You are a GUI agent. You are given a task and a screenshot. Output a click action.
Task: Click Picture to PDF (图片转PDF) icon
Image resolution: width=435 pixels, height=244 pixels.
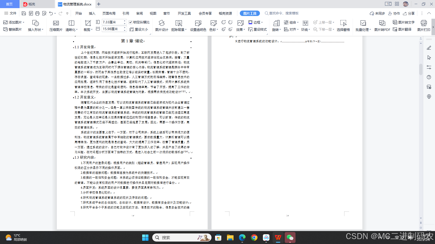pyautogui.click(x=382, y=26)
